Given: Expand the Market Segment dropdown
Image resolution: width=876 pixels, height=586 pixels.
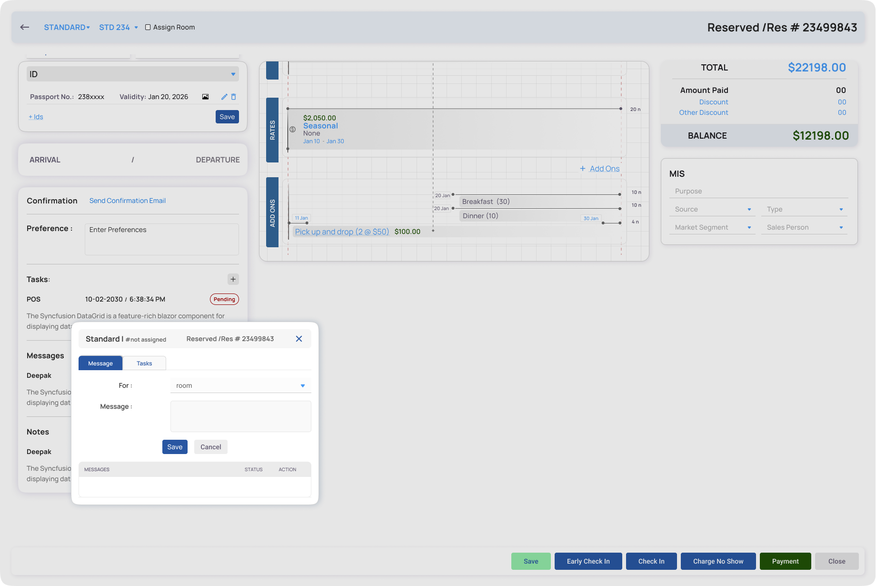Looking at the screenshot, I should point(712,227).
